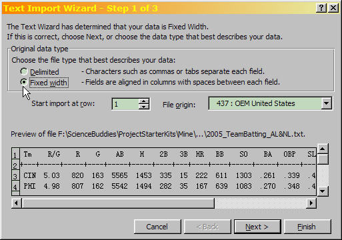Viewport: 342px width, 240px height.
Task: Click the Help question mark title button
Action: pyautogui.click(x=321, y=8)
